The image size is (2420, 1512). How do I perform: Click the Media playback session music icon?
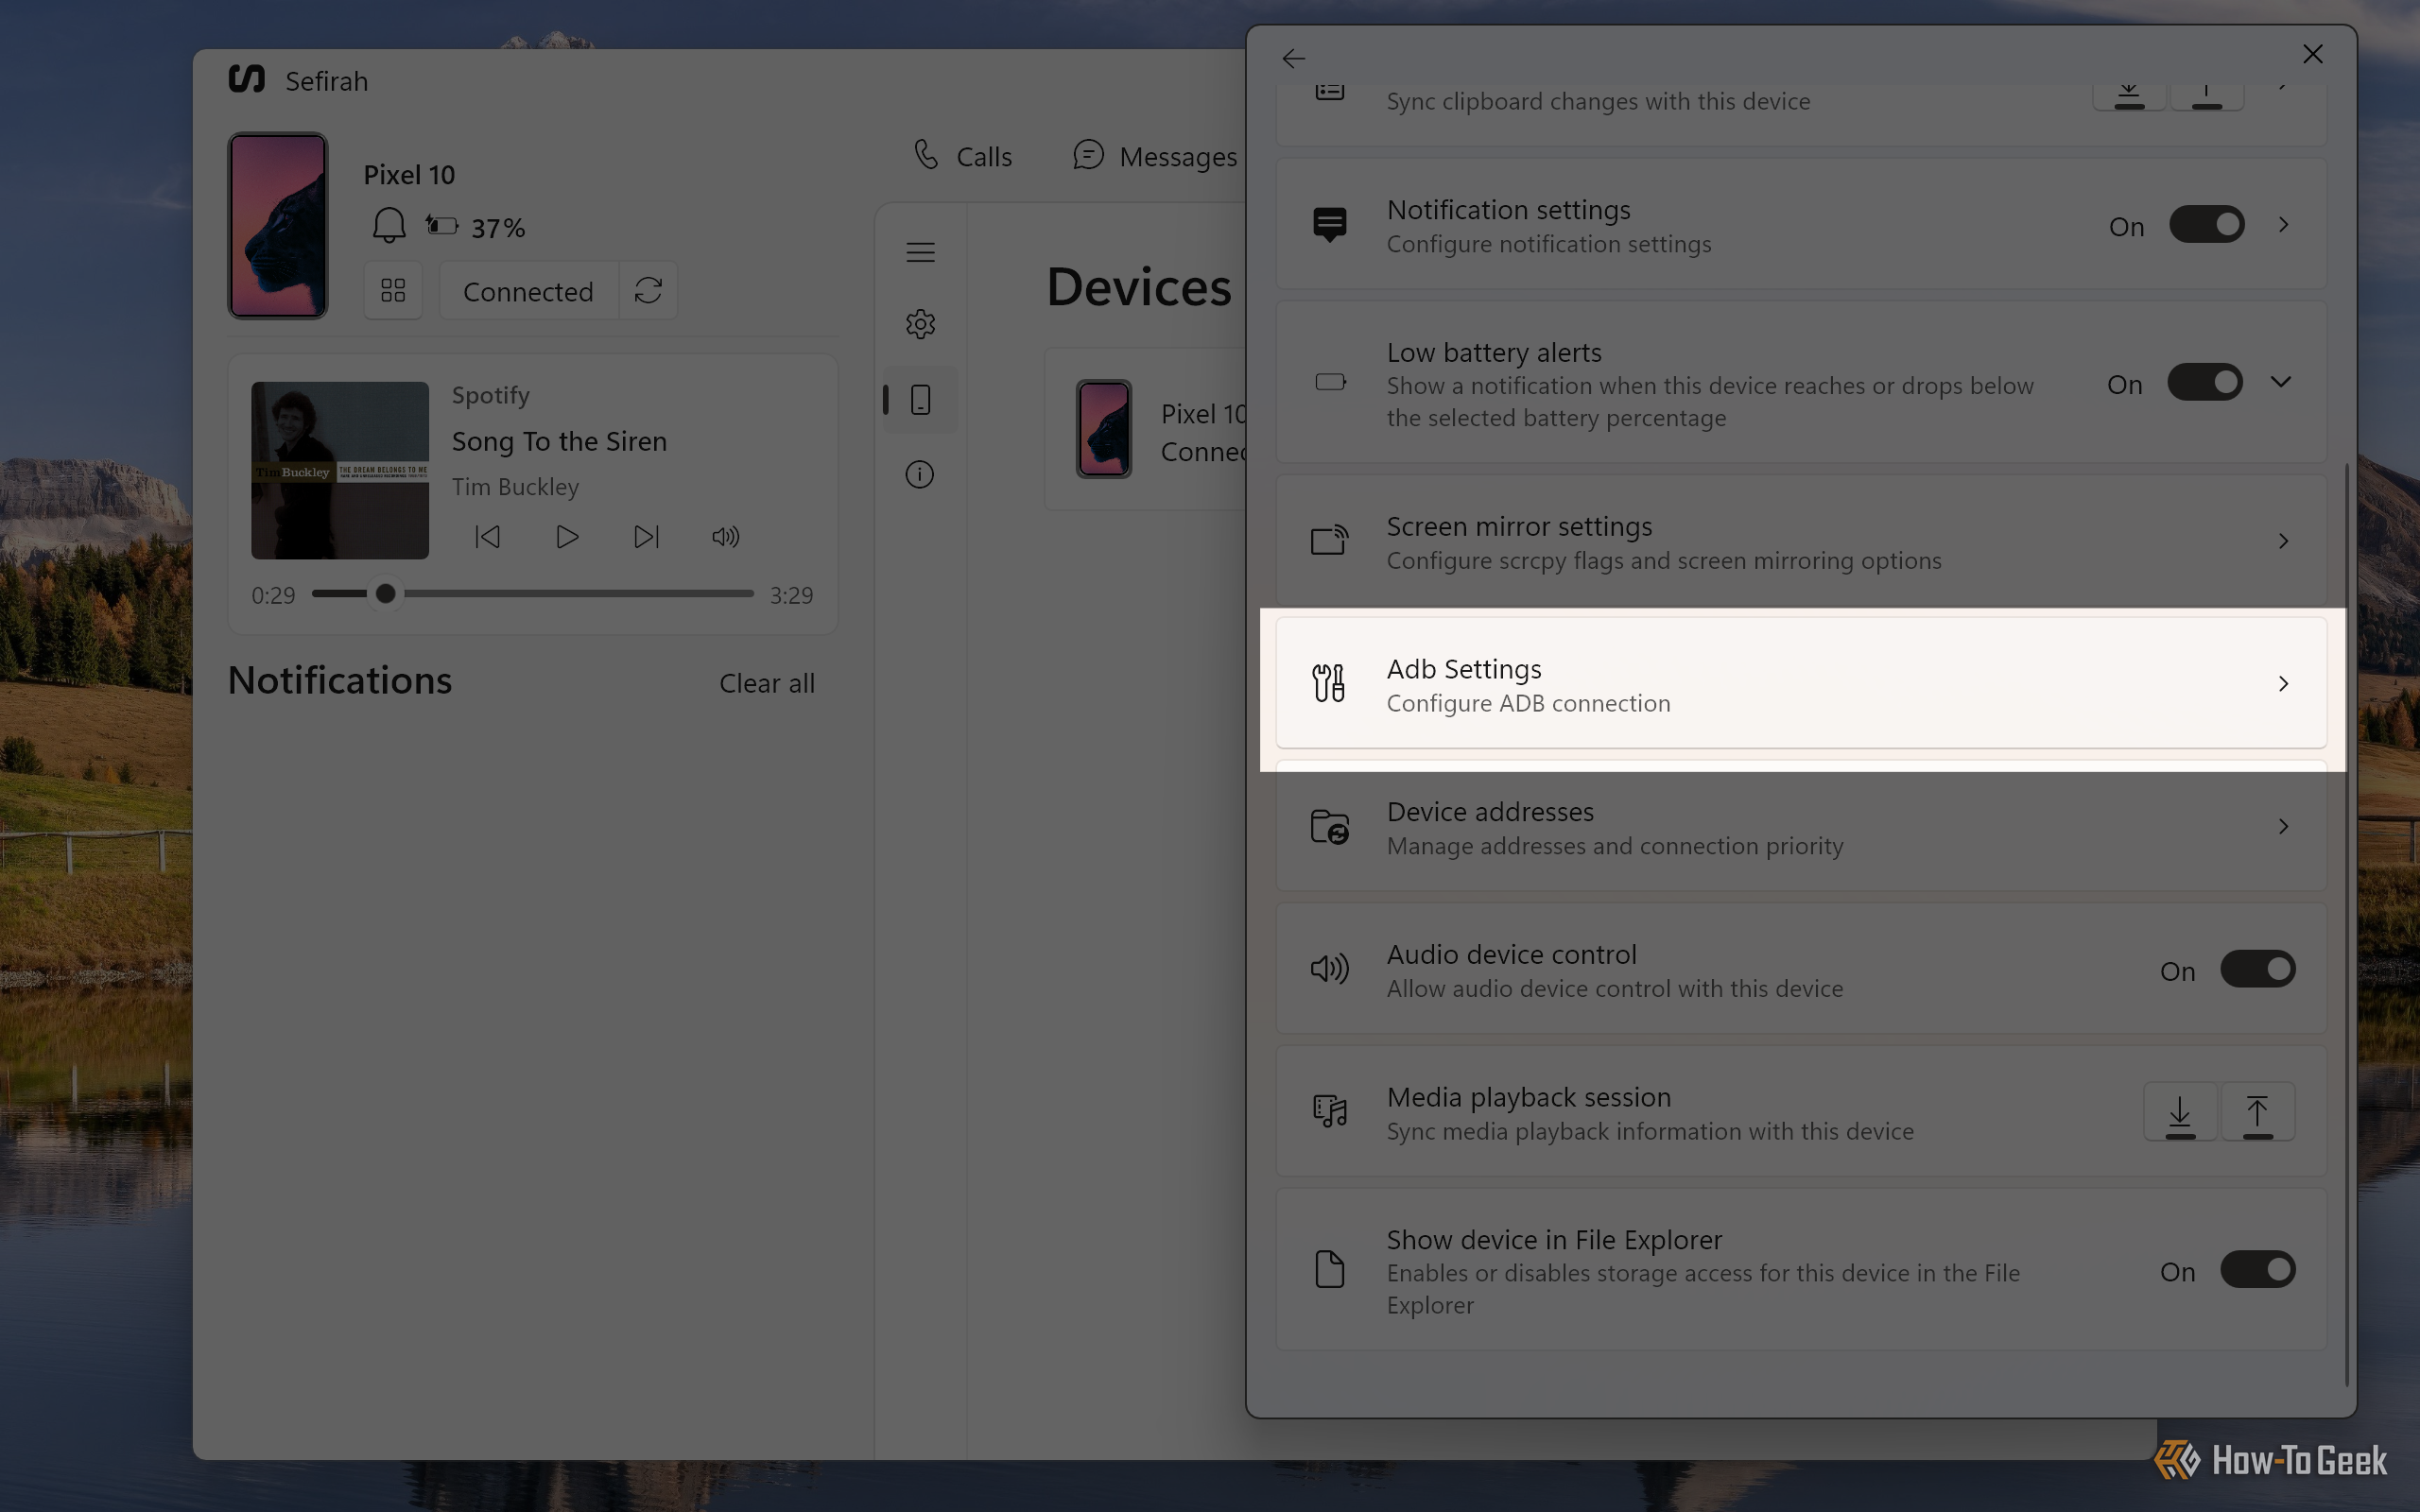[1329, 1112]
